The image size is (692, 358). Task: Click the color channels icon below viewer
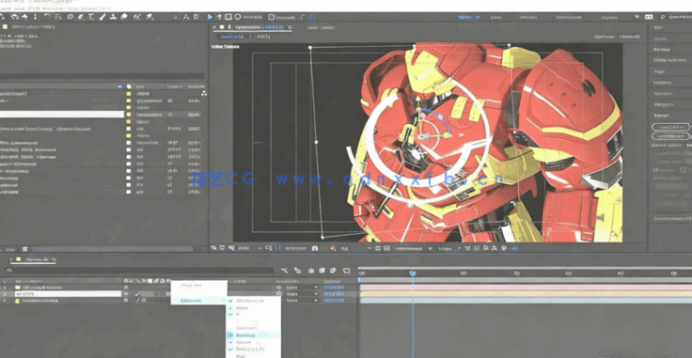pos(332,248)
